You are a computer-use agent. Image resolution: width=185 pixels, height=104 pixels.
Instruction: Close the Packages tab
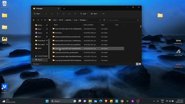tap(58, 8)
